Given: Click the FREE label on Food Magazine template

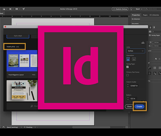Looking at the screenshot, I should point(34,75).
